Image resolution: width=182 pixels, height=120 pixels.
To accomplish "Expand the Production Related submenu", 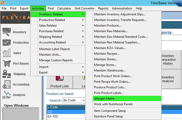I will (x=58, y=20).
